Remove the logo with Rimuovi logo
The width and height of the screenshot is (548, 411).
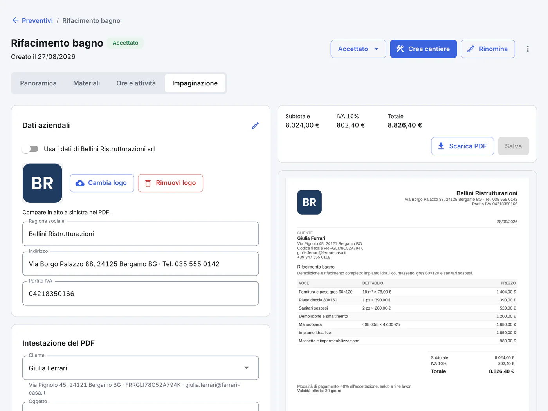click(170, 183)
